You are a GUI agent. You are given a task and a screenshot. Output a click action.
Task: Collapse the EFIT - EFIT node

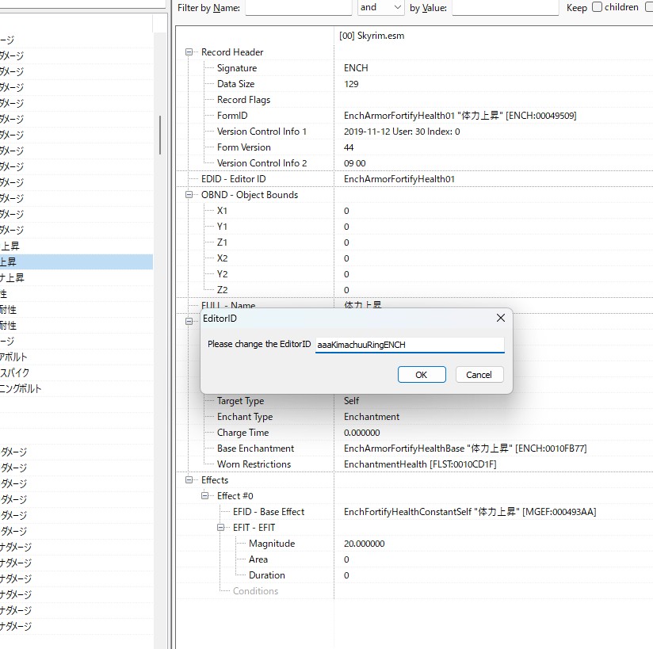[221, 528]
